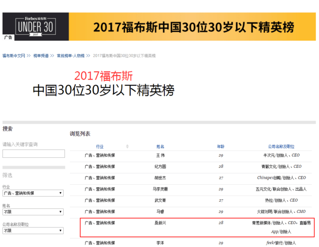The height and width of the screenshot is (247, 319).
Task: Go to 福布斯中文网 breadcrumb link
Action: 13,56
